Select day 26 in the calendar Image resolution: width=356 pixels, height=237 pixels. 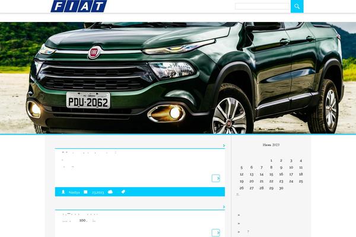(x=241, y=188)
